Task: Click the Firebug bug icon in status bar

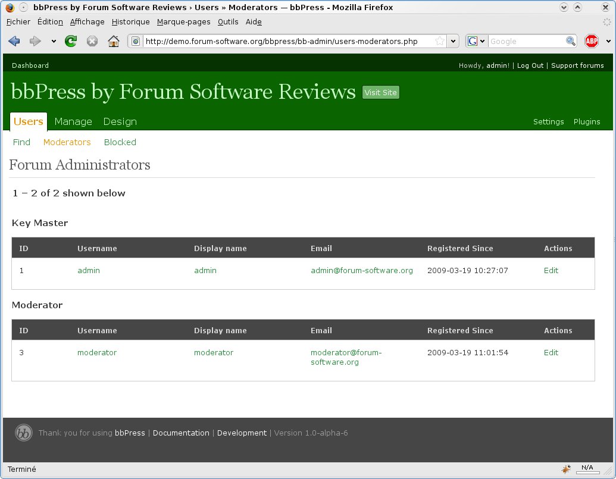Action: (566, 469)
